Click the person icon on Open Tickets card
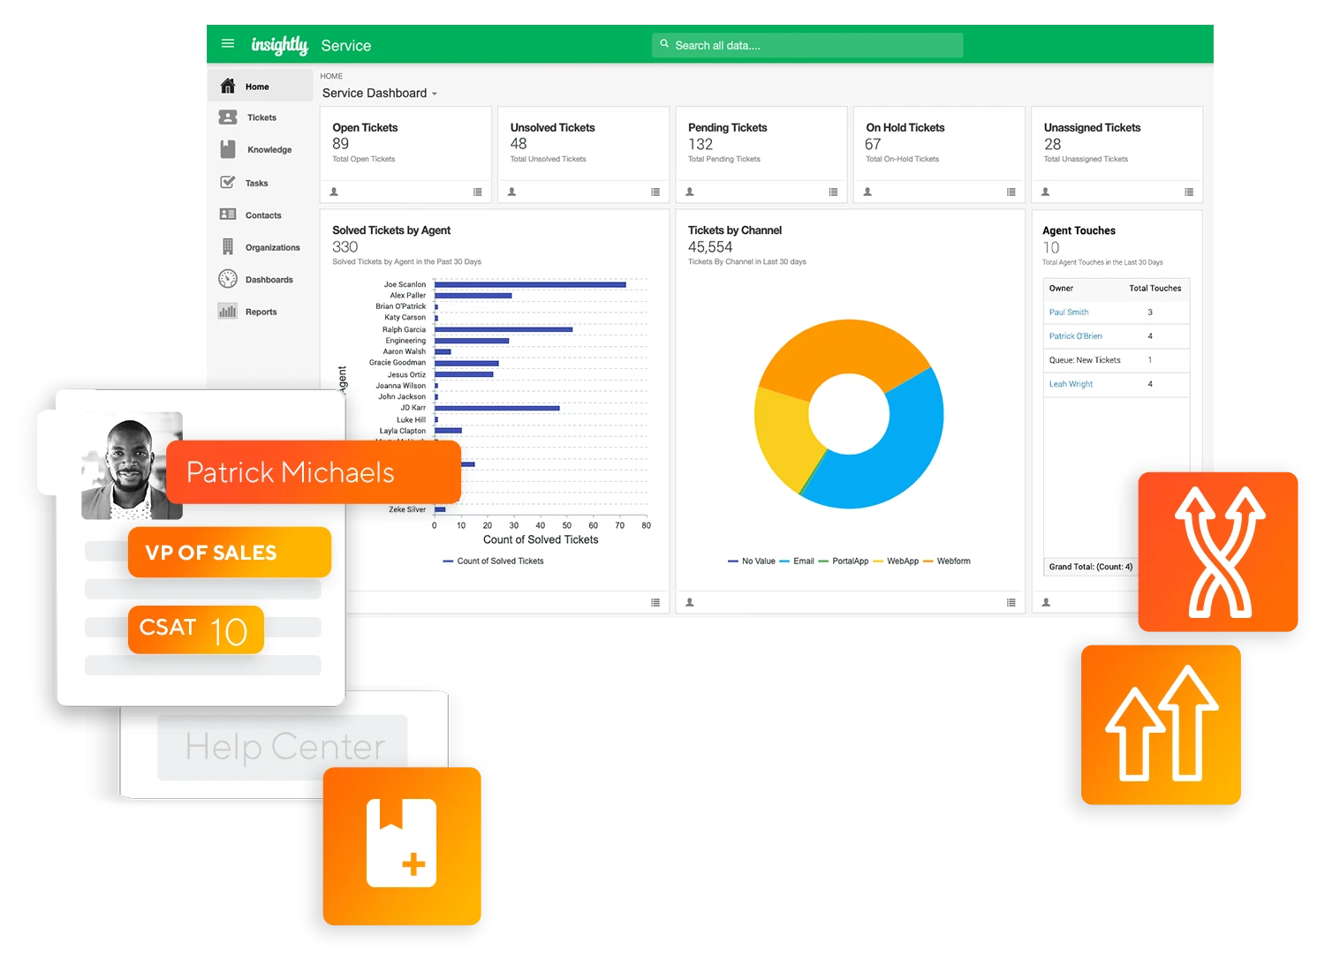Viewport: 1325px width, 957px height. coord(336,191)
